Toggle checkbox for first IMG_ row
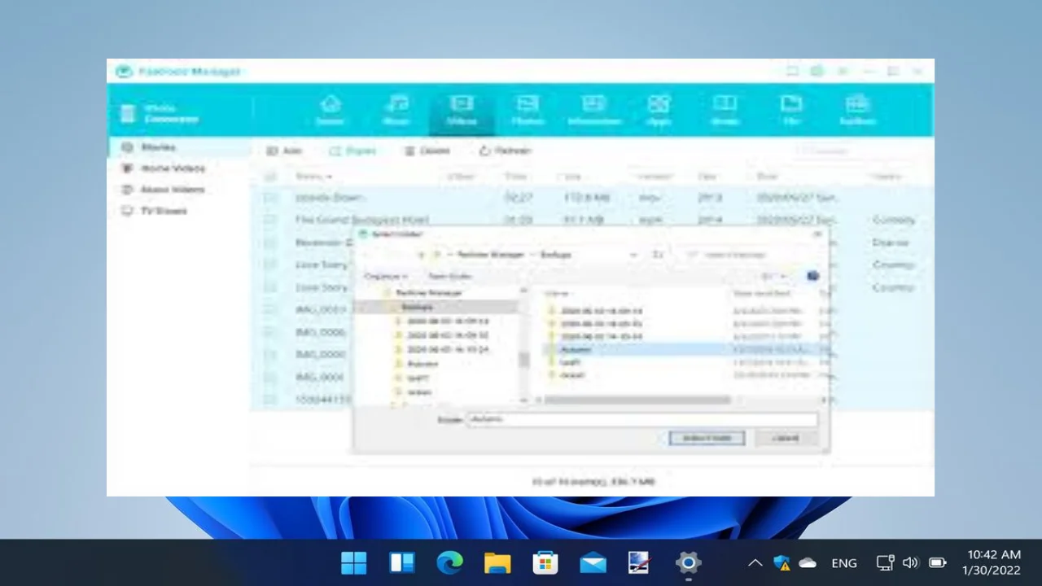 pyautogui.click(x=270, y=310)
